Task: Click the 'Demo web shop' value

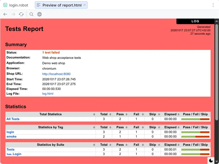Action: coord(54,63)
